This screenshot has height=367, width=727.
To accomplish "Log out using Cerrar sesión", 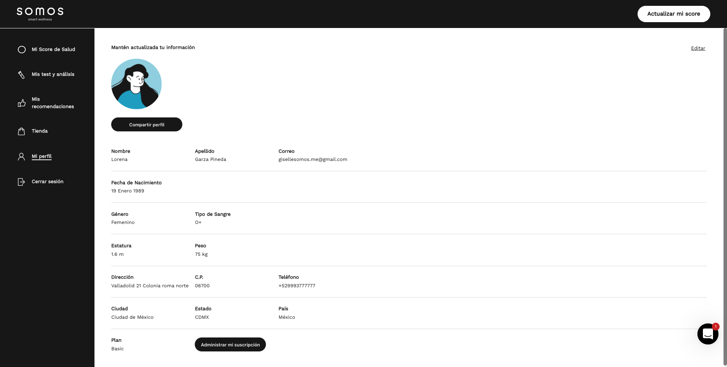I will 47,182.
